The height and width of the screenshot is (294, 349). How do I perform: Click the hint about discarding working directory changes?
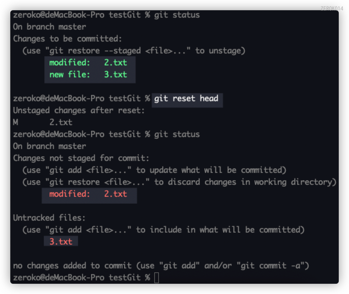point(179,182)
